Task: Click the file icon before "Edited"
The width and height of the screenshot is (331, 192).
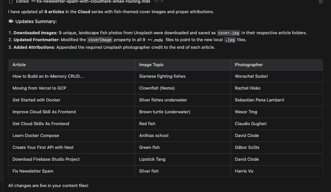Action: 11,1
